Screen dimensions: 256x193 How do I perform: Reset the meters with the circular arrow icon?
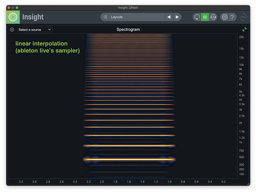click(197, 17)
